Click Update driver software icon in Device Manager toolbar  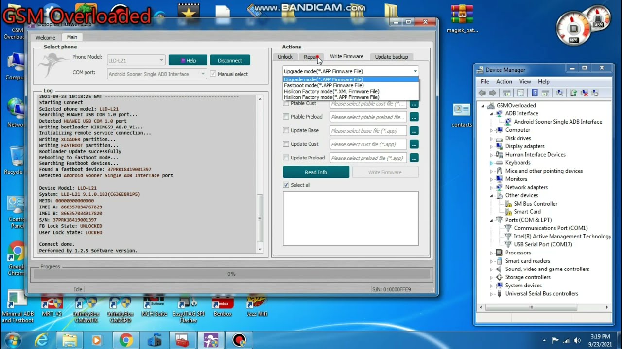(574, 93)
